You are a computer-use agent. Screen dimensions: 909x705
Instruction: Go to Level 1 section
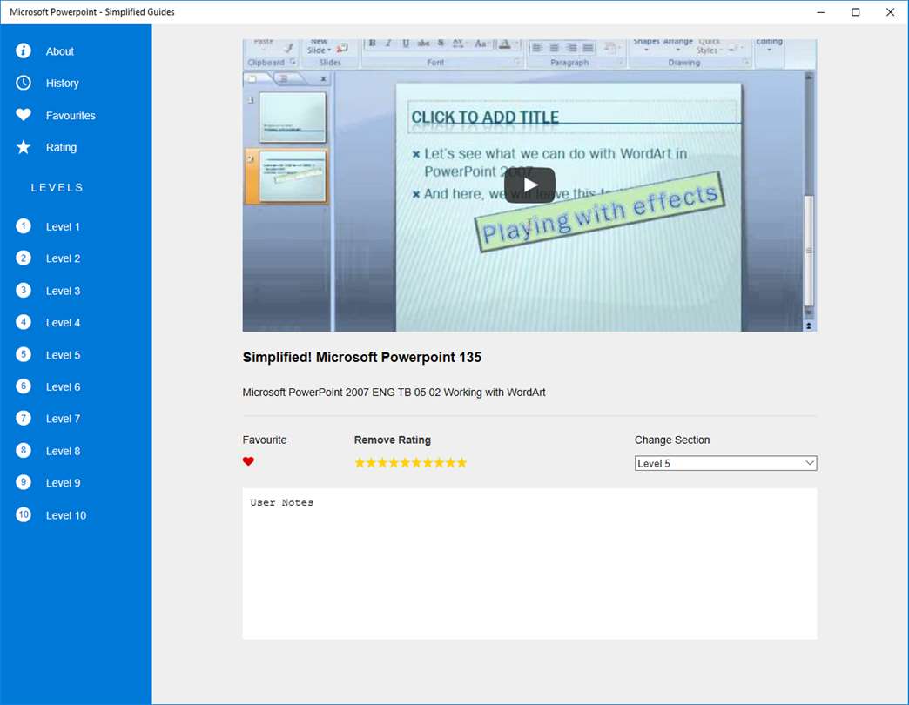point(63,227)
